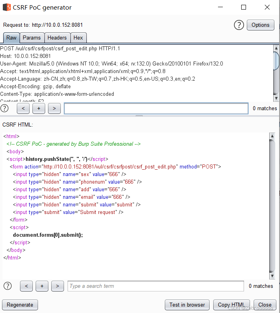The width and height of the screenshot is (280, 313).
Task: Click the 'Request to: http://10.0.0.152:8081' label
Action: pos(43,25)
